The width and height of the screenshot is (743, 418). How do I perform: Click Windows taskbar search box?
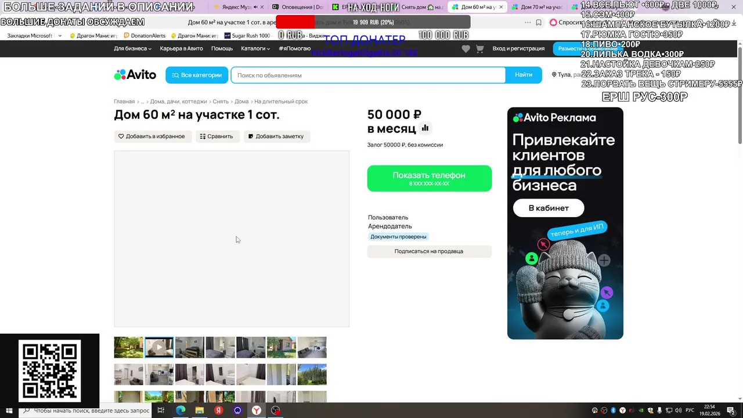pos(86,410)
